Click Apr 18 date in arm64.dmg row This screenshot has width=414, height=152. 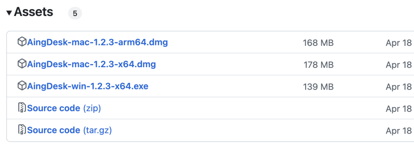click(x=399, y=43)
